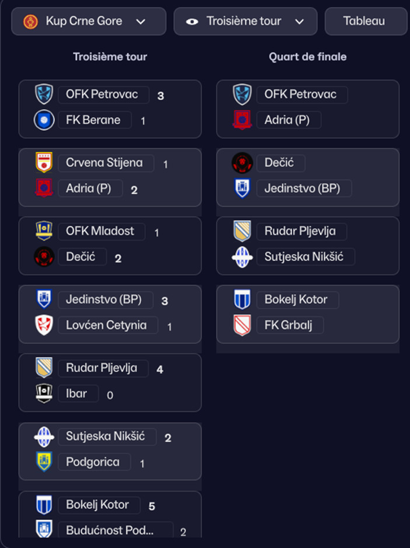Click the Kup Crne Gore competition logo
Viewport: 410px width, 548px height.
click(x=30, y=22)
